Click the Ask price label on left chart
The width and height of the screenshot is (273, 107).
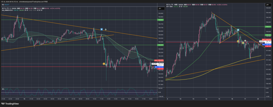pyautogui.click(x=155, y=61)
